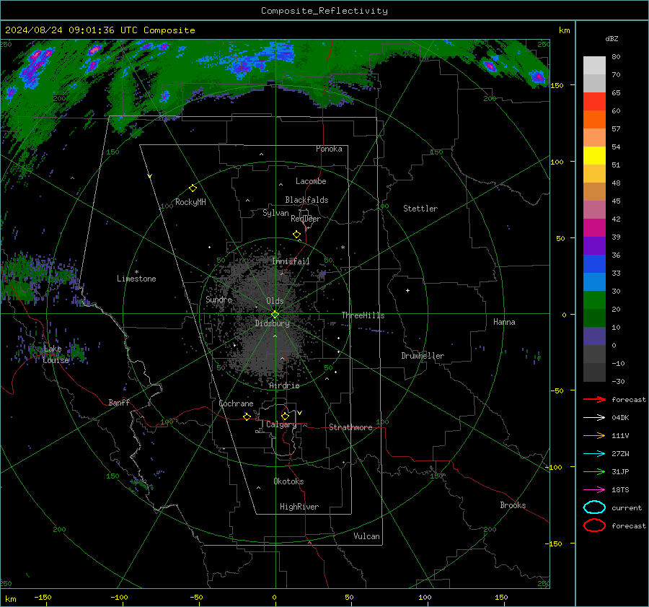The width and height of the screenshot is (649, 607).
Task: Click the -100 tick on bottom km axis
Action: tap(119, 597)
